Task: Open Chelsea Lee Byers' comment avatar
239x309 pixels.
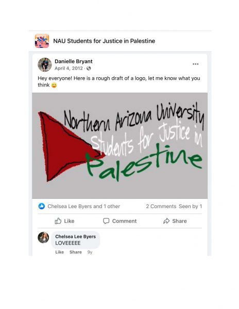Action: point(43,237)
